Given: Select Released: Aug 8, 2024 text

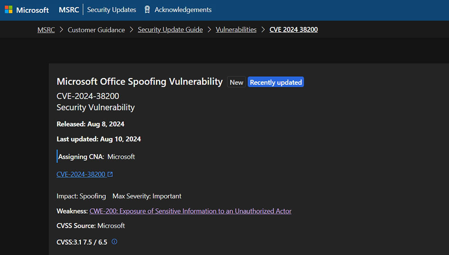Looking at the screenshot, I should coord(91,124).
